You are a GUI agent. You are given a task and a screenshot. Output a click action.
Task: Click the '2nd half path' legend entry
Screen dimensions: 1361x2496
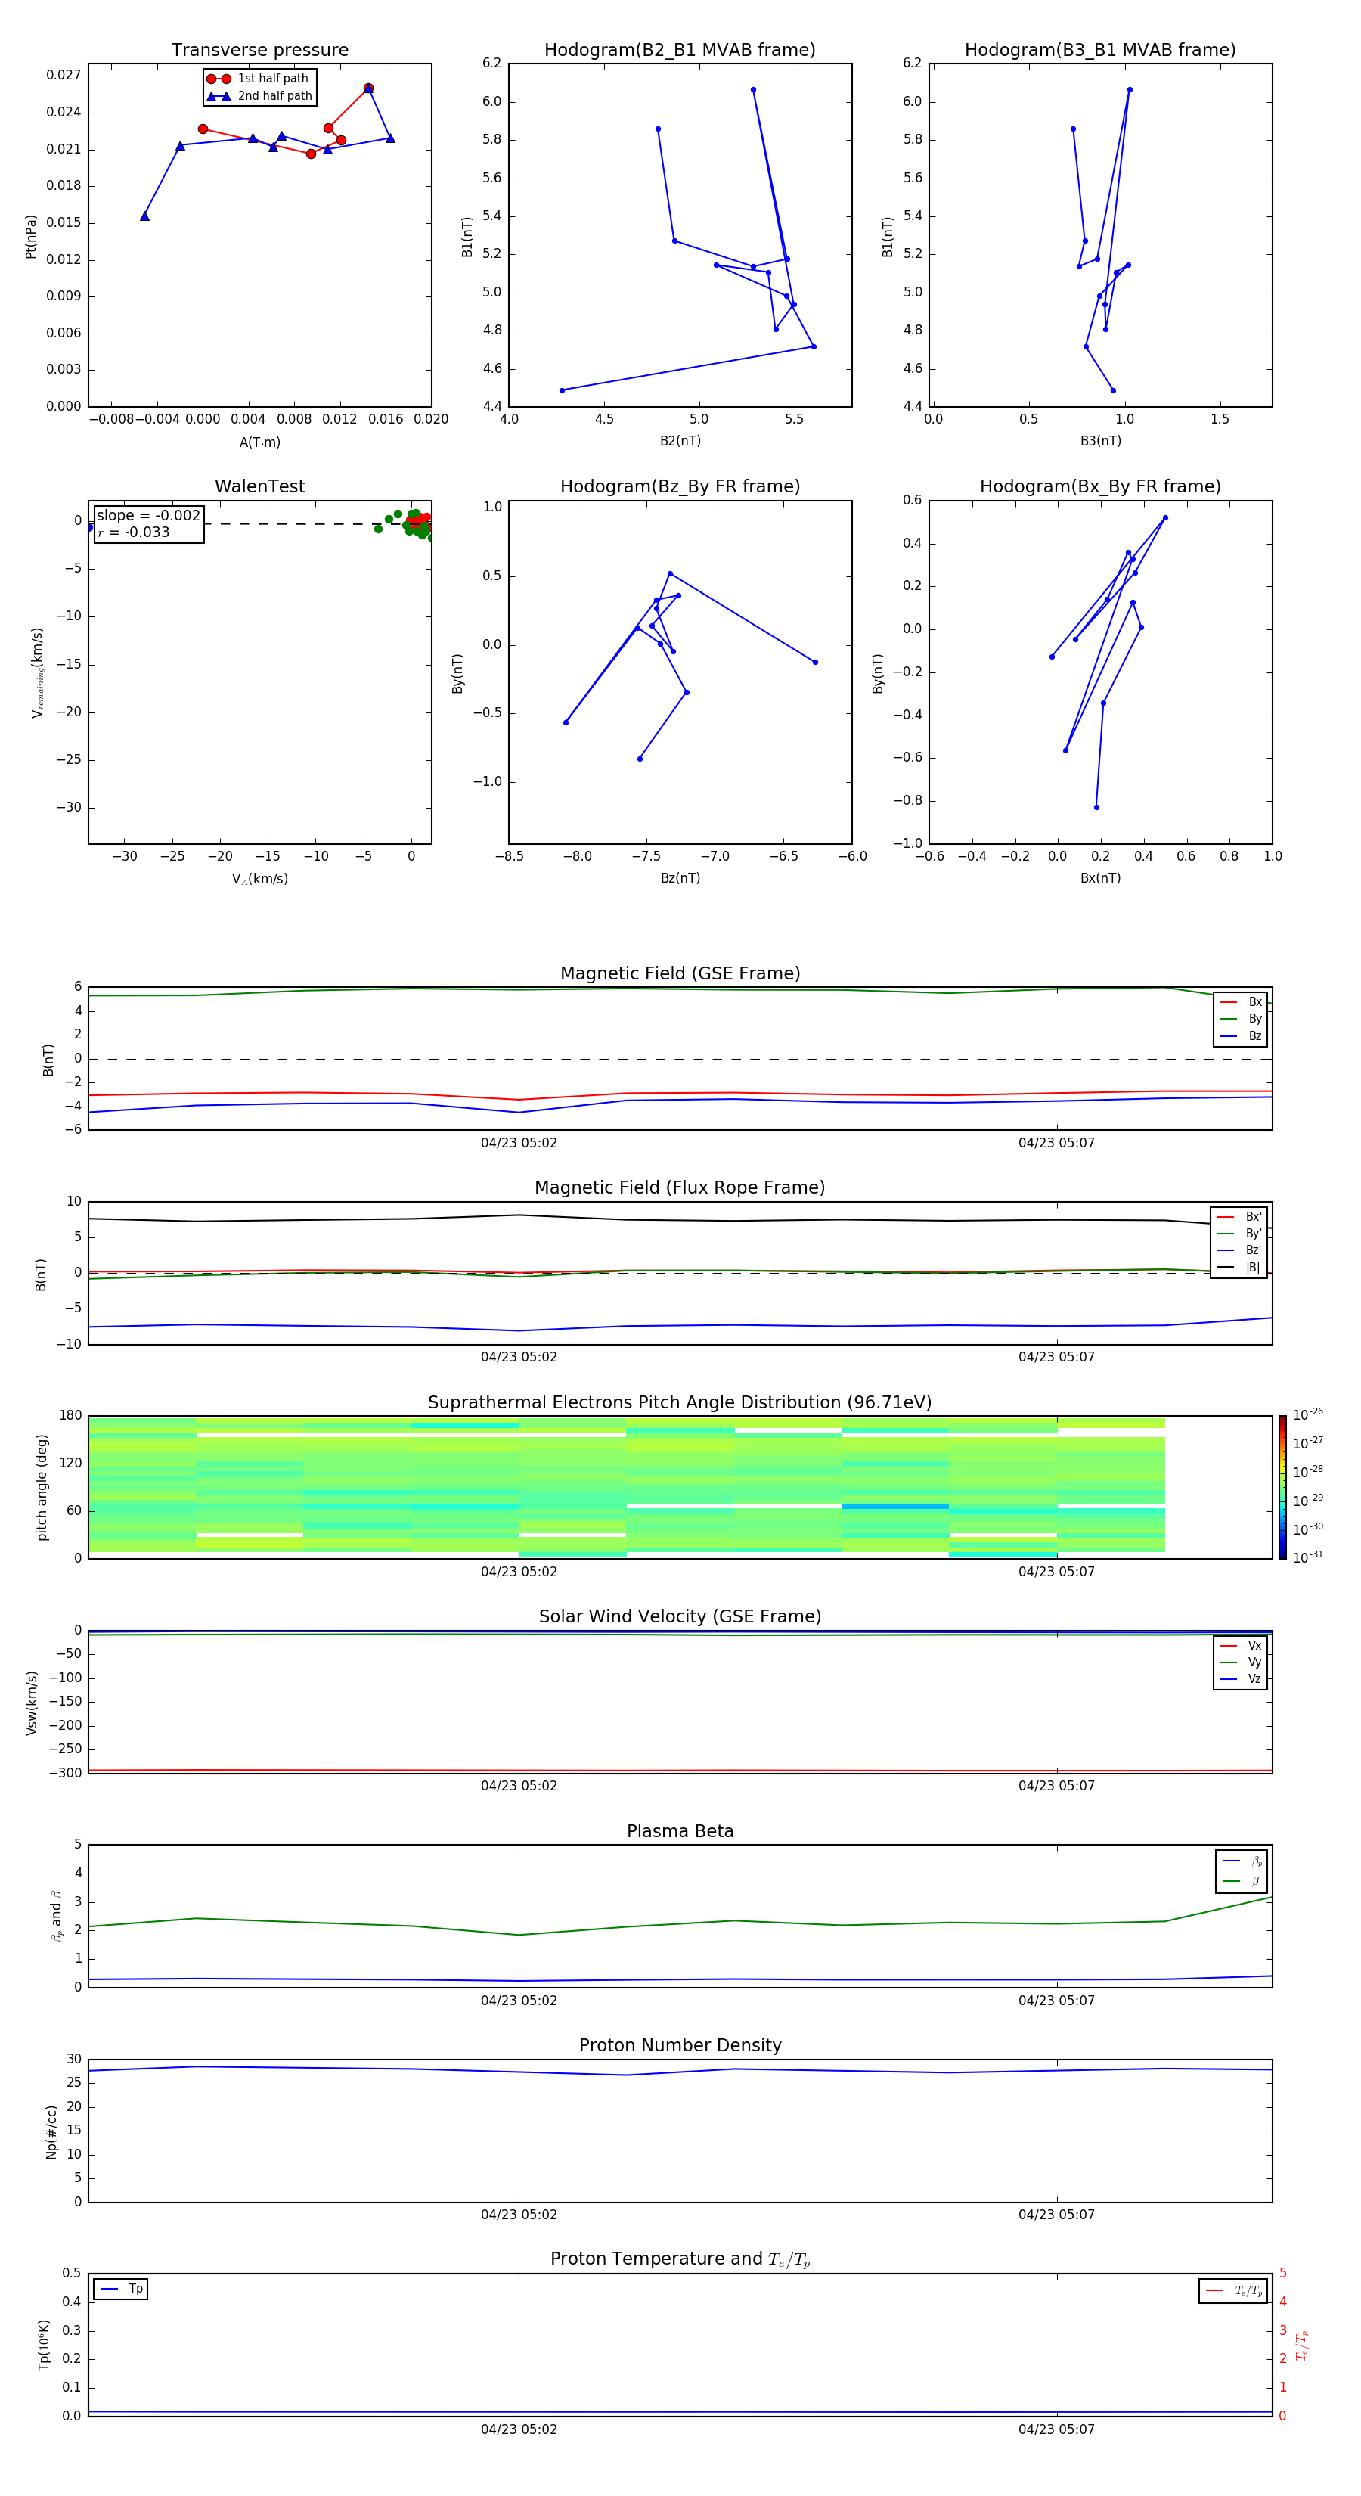259,96
